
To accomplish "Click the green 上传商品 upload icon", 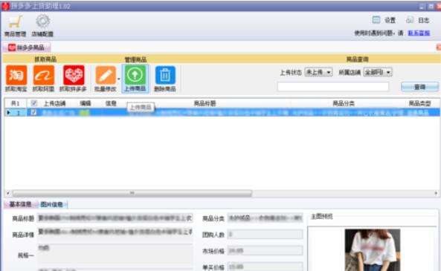I will click(135, 75).
